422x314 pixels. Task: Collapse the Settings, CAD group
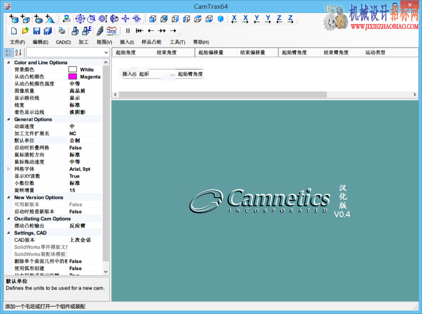(8, 233)
